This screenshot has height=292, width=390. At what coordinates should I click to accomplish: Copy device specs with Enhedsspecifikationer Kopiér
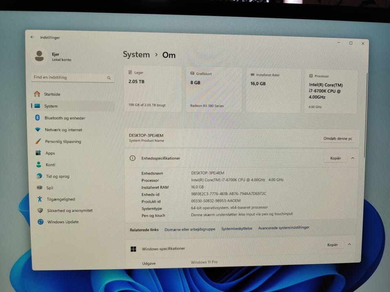coord(336,158)
